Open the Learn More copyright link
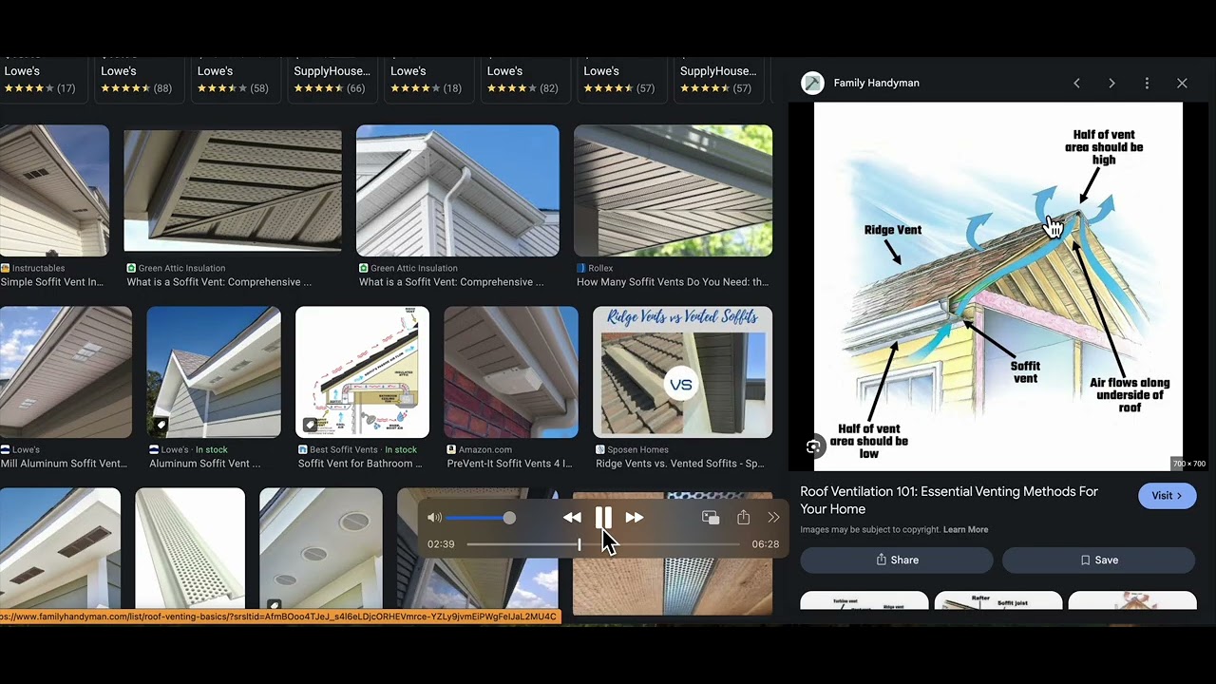 coord(965,529)
